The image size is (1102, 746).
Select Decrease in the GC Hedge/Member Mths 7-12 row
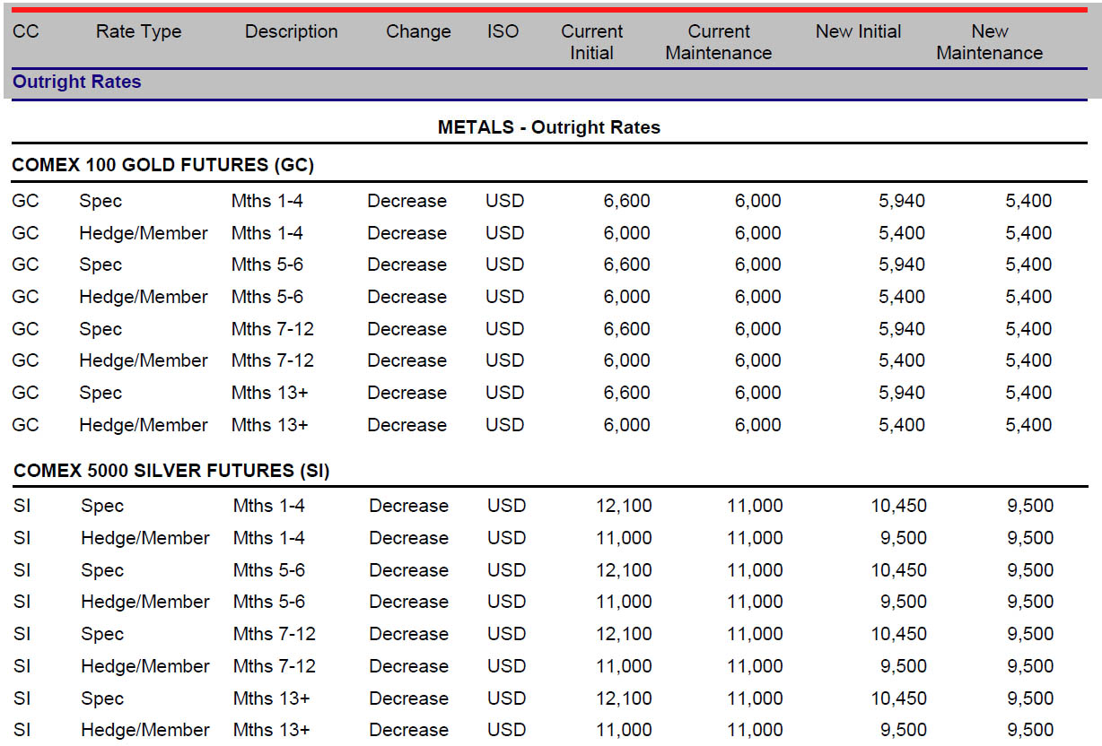407,360
